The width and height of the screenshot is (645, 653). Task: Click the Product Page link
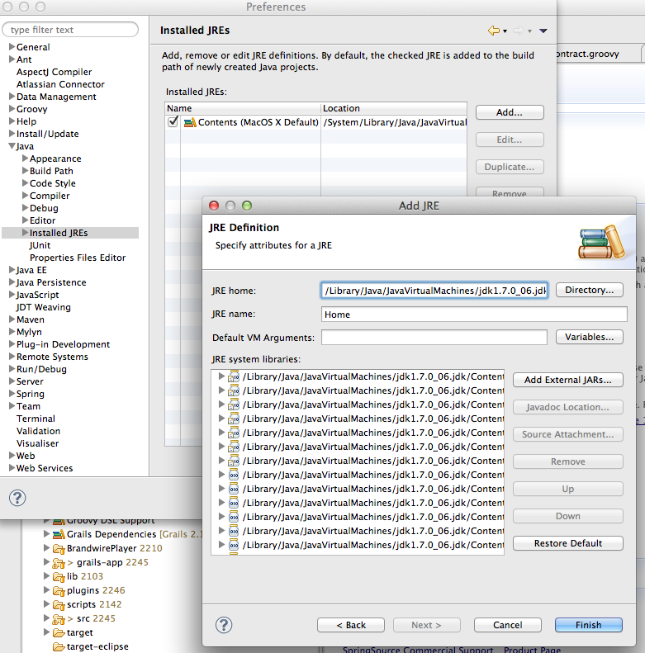pyautogui.click(x=532, y=649)
